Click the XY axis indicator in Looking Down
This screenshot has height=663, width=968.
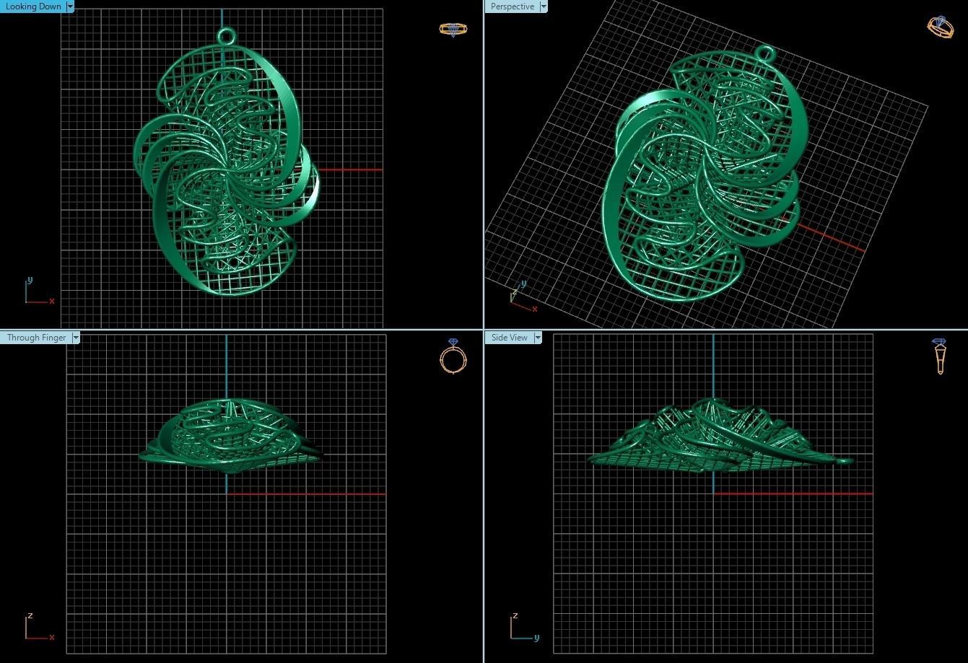pyautogui.click(x=38, y=291)
